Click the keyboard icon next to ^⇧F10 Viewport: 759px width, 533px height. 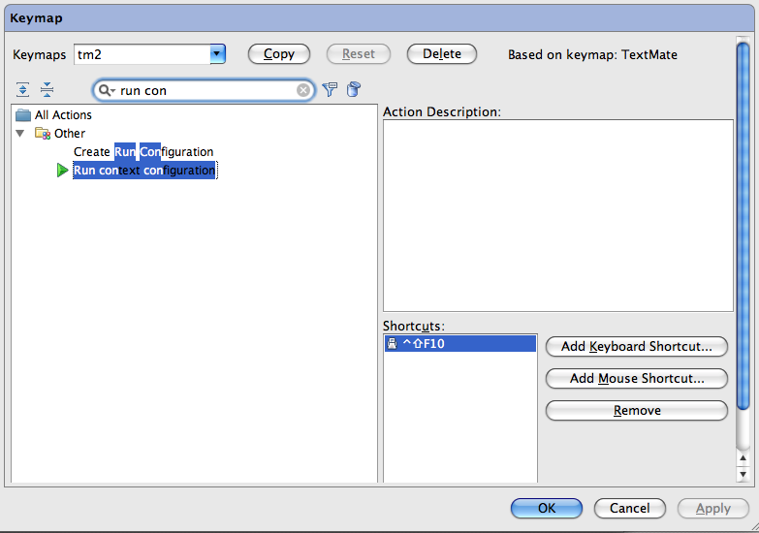coord(393,344)
